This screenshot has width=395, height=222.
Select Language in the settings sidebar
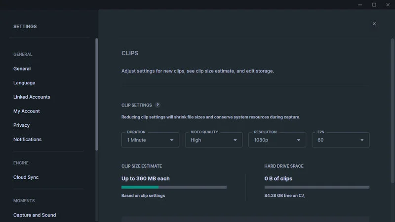24,83
